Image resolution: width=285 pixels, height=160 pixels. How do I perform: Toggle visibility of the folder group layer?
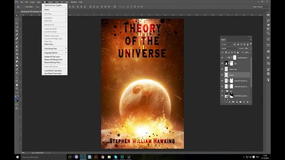tap(222, 91)
